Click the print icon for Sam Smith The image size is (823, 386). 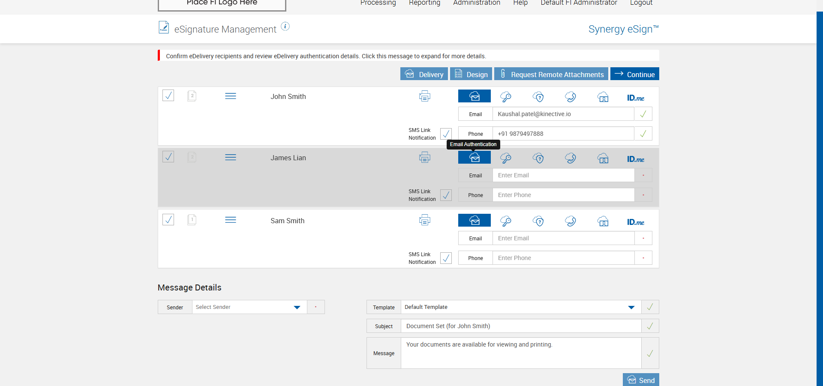425,220
